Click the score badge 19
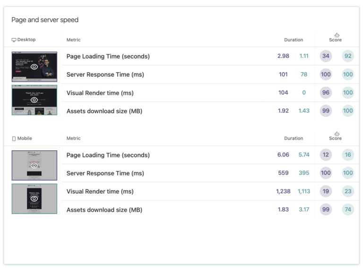This screenshot has width=363, height=269. (x=326, y=191)
